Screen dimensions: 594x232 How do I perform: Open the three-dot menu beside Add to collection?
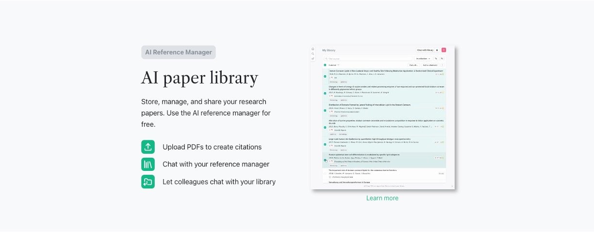pyautogui.click(x=442, y=65)
